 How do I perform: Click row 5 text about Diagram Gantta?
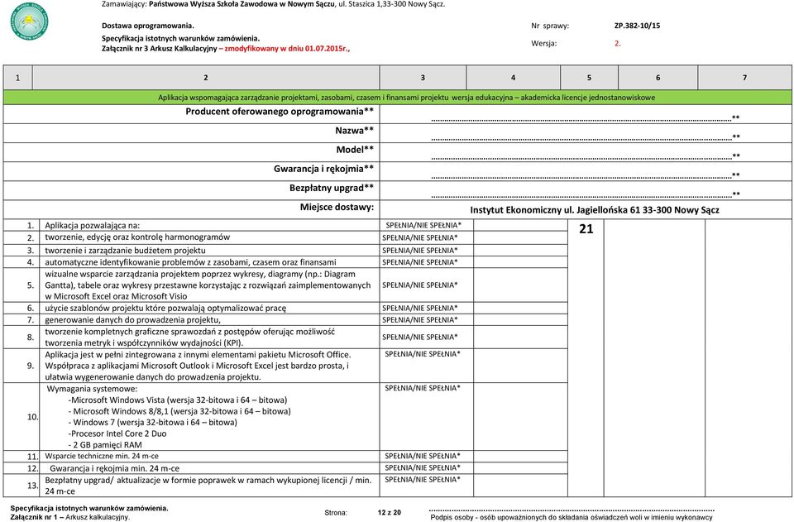(x=208, y=285)
